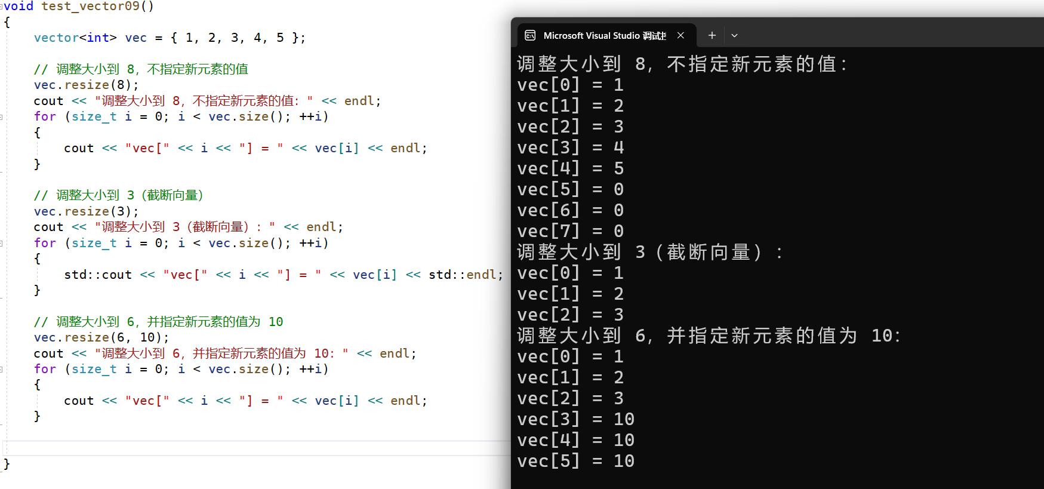The width and height of the screenshot is (1044, 489).
Task: Collapse the third for loop block marker
Action: coord(1,370)
